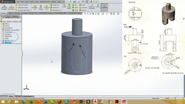The width and height of the screenshot is (185, 104).
Task: Open Photoshop from the Windows taskbar
Action: pyautogui.click(x=81, y=101)
